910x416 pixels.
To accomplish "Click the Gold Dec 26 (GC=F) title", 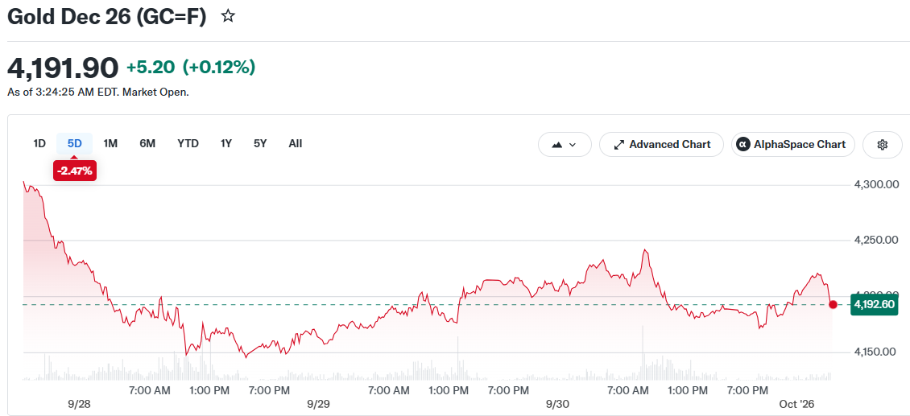I will (107, 17).
